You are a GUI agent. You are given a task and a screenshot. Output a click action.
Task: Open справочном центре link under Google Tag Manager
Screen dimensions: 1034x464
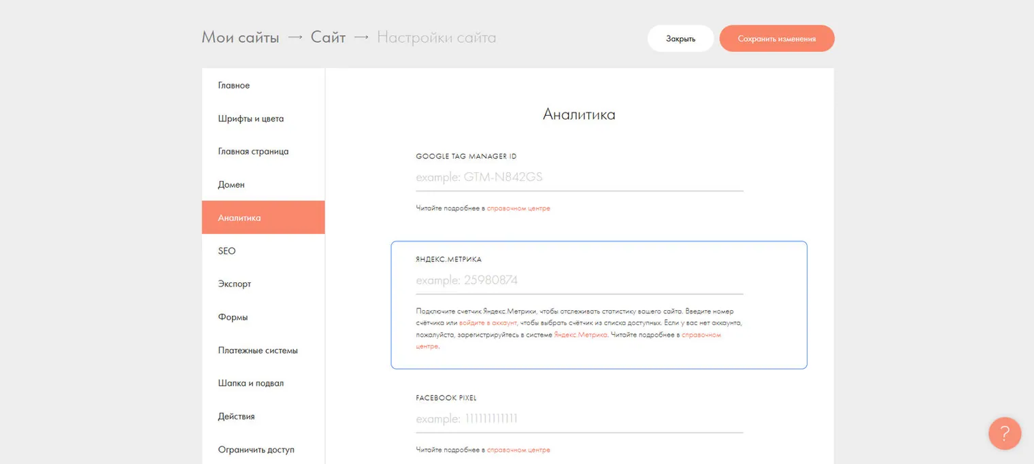(518, 208)
